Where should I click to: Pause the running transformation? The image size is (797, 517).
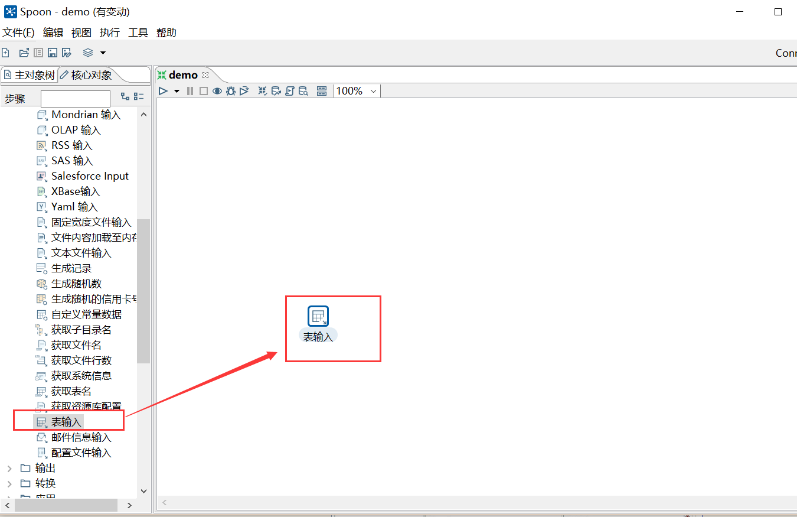pos(190,91)
